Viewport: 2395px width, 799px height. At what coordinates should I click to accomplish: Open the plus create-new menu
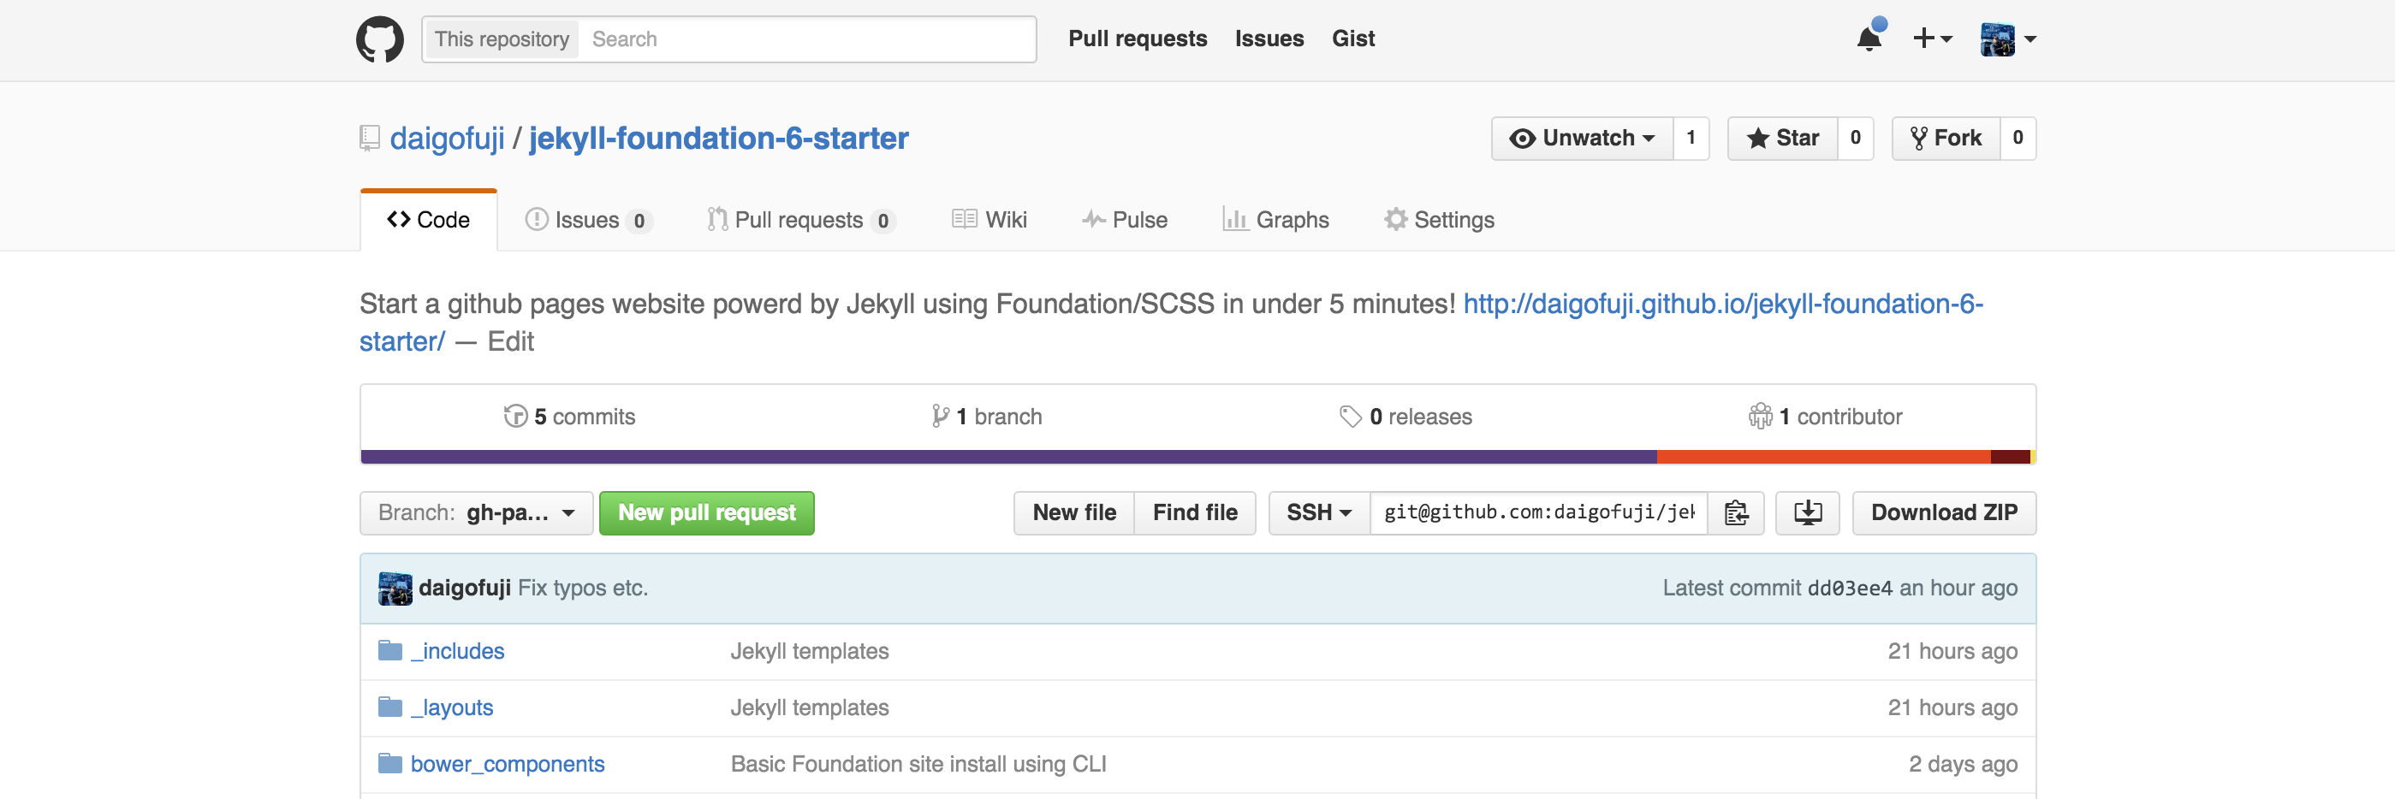click(1932, 38)
